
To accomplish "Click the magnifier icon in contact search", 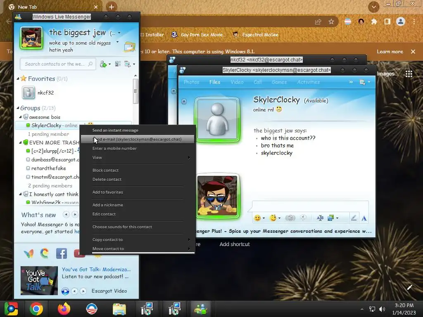I will point(90,64).
